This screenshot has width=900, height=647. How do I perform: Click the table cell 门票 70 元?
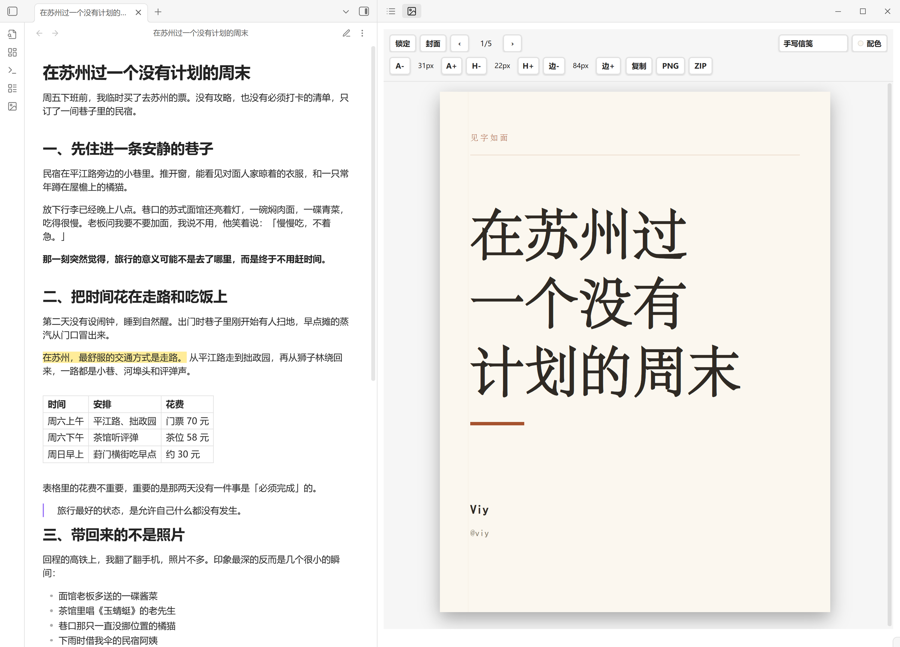[187, 421]
